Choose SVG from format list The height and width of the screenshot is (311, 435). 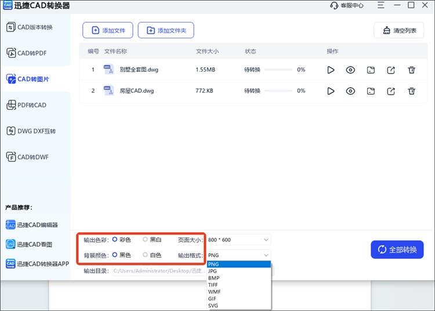click(239, 306)
